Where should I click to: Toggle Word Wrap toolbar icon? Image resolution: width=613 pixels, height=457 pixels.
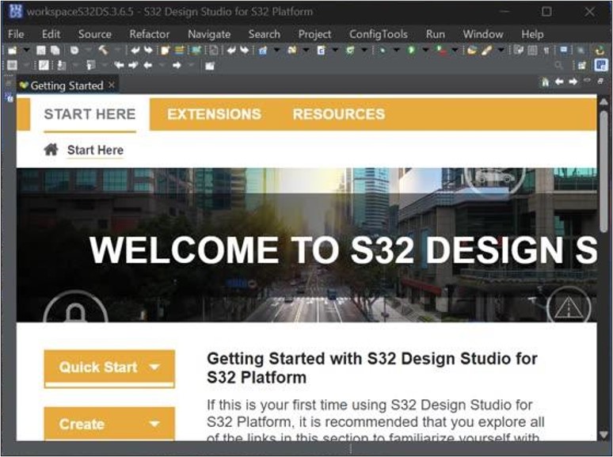click(519, 50)
